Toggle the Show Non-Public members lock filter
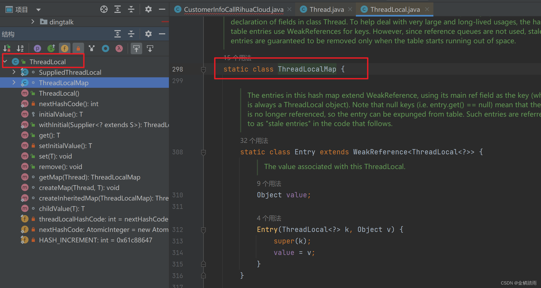 point(78,48)
